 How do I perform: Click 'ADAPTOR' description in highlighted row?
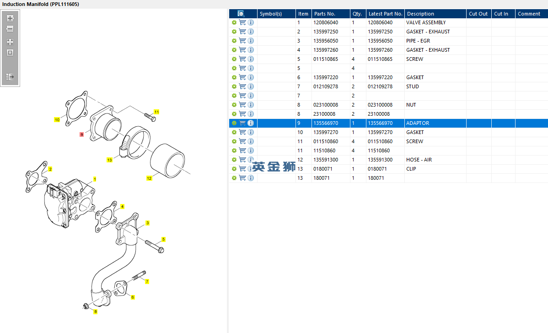tap(418, 123)
